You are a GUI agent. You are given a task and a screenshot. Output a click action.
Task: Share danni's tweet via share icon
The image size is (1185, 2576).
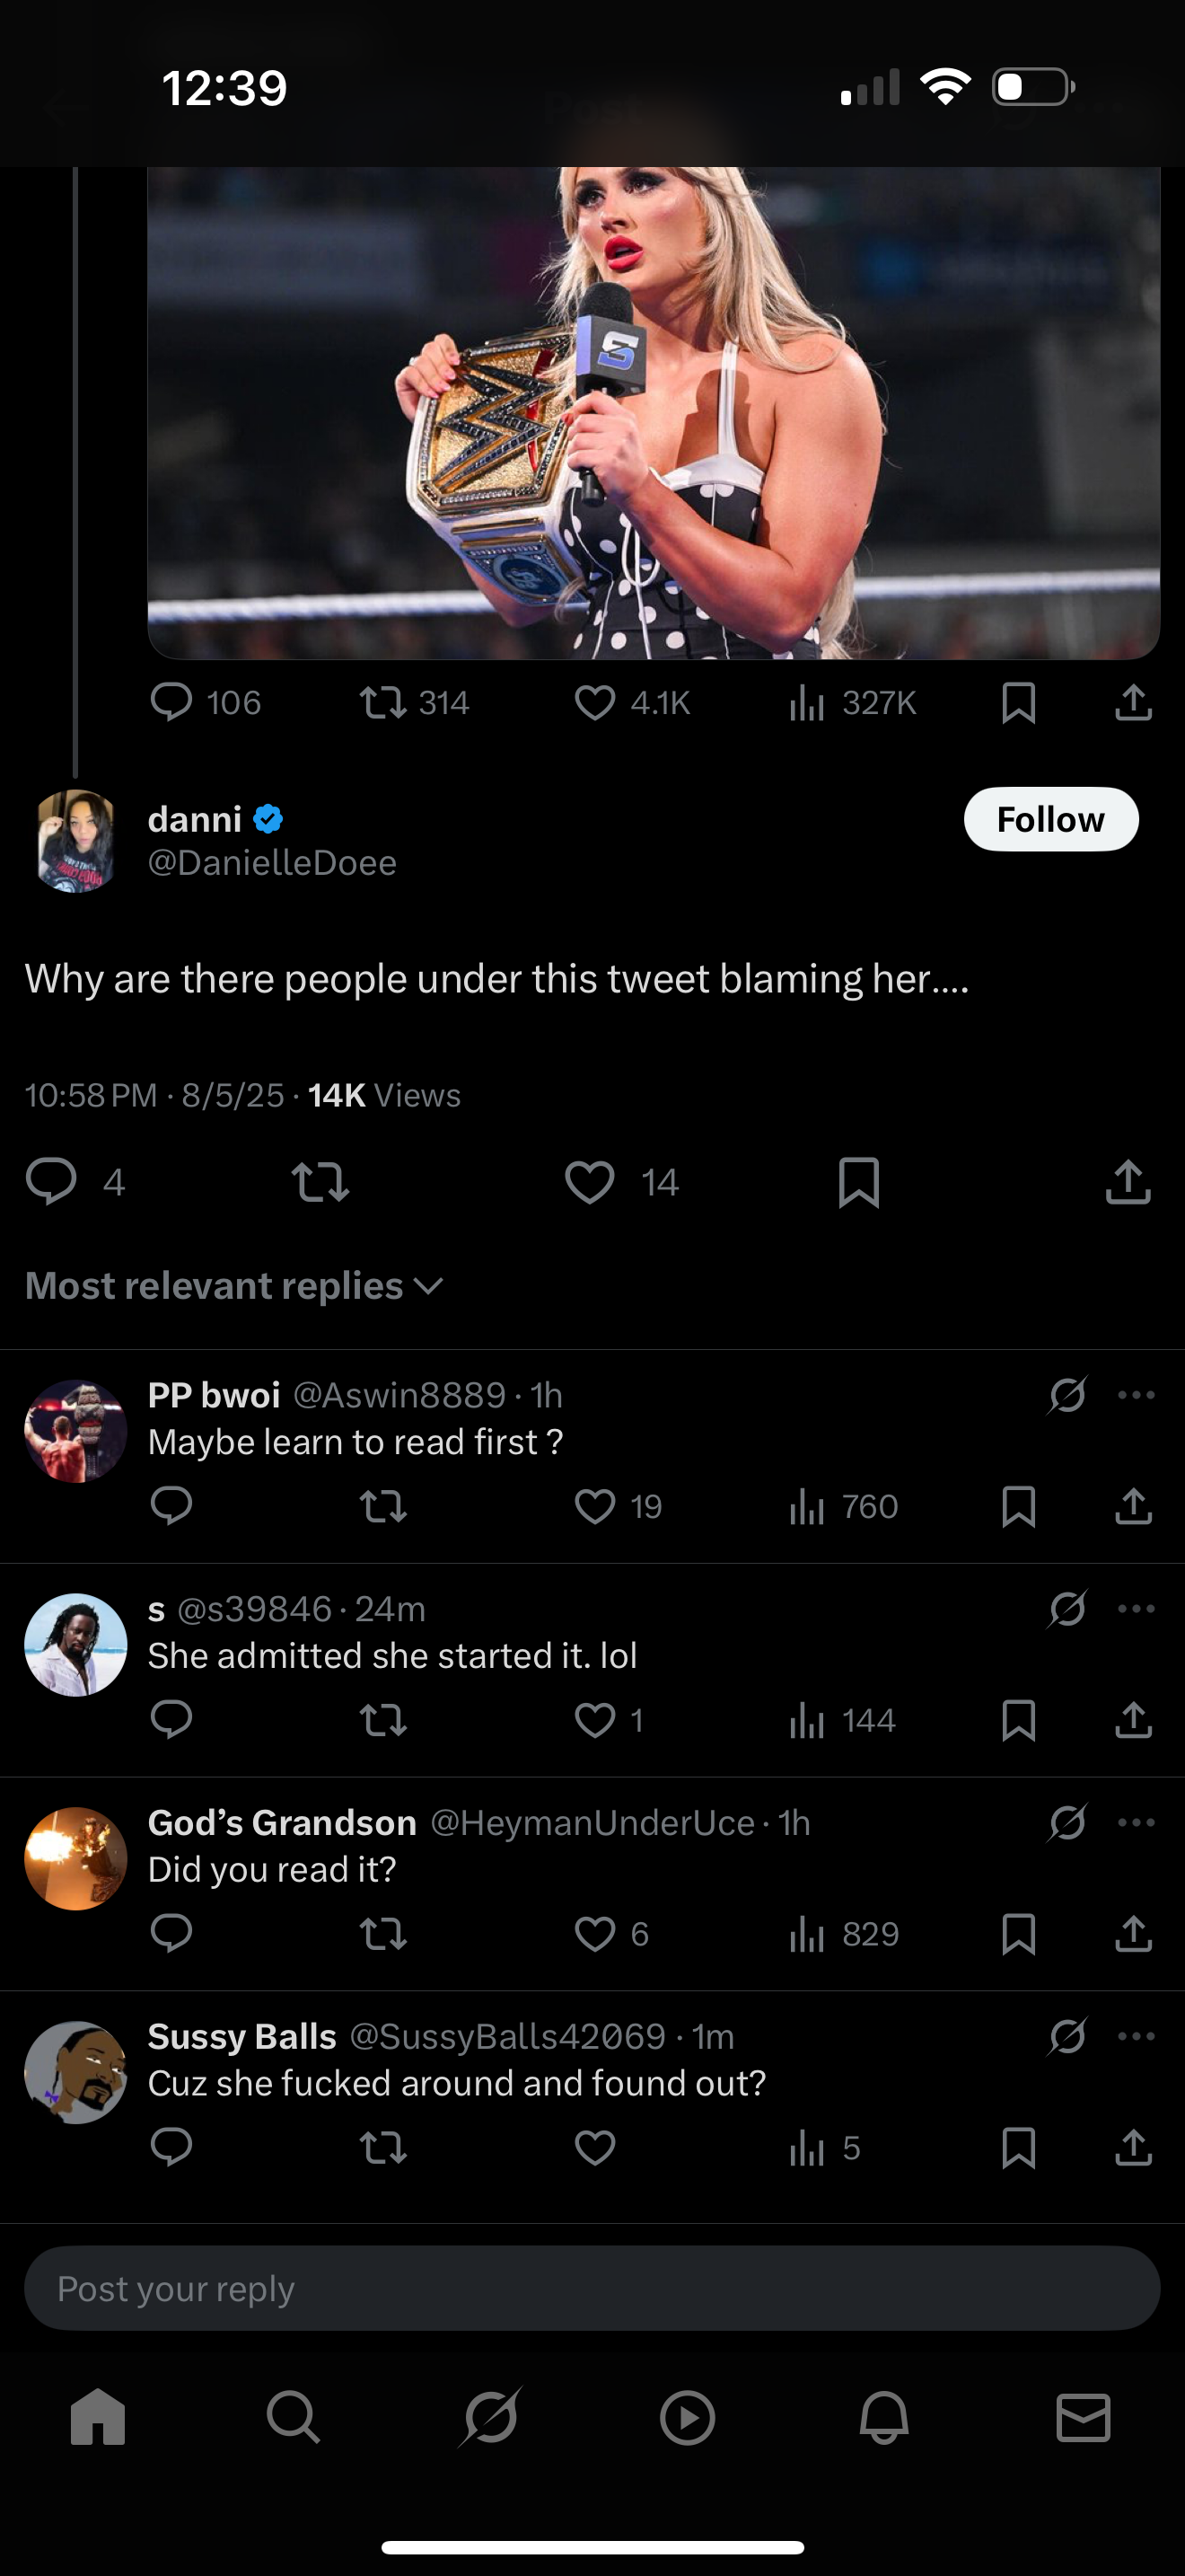[1128, 1182]
